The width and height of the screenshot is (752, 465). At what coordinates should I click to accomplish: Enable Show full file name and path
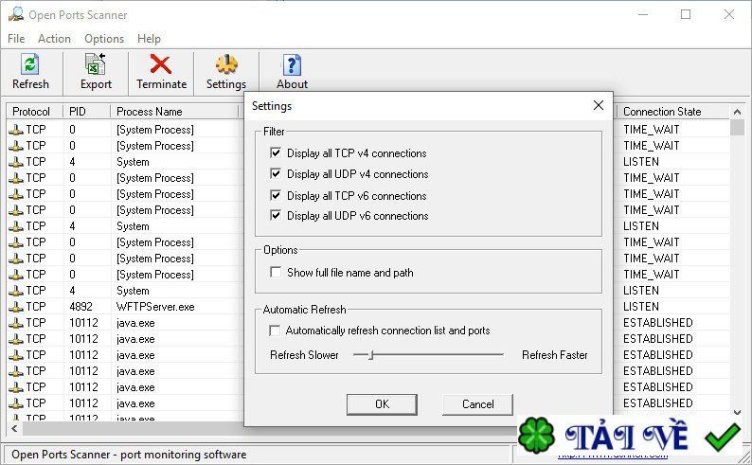[276, 273]
